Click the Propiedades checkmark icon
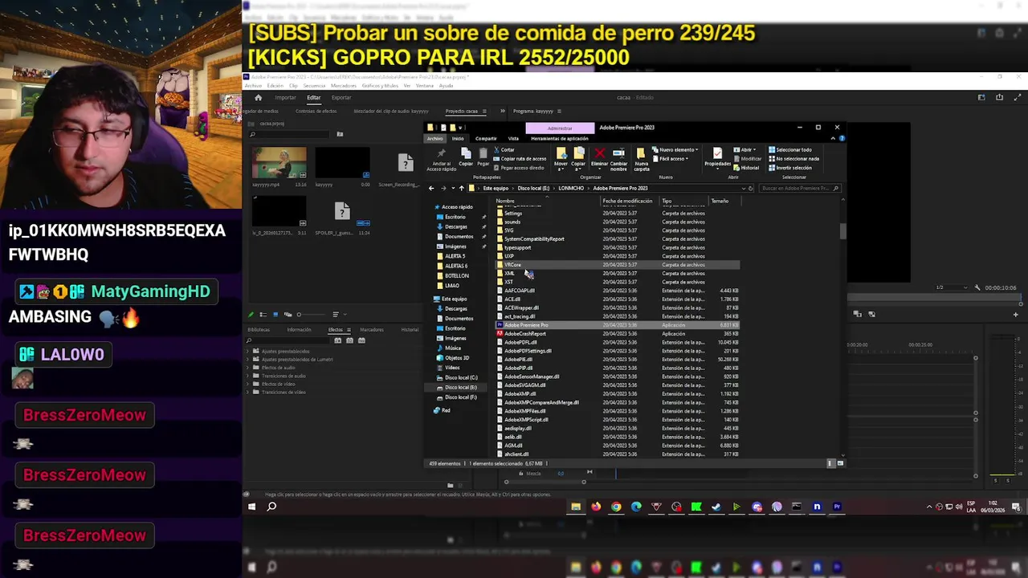Screen dimensions: 1028x578 [x=717, y=153]
